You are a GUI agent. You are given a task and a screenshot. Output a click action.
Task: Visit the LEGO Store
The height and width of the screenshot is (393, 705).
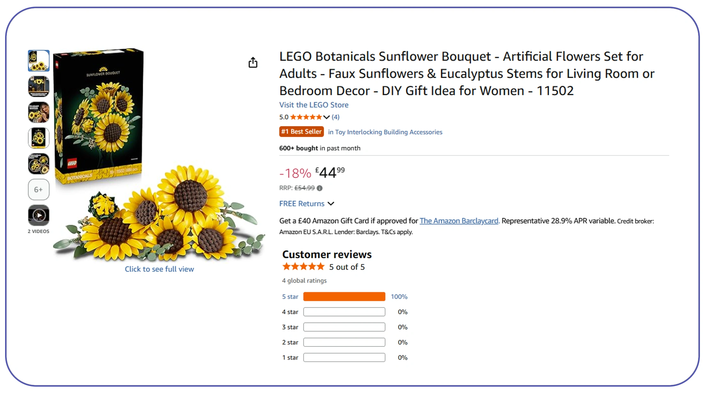pos(314,105)
